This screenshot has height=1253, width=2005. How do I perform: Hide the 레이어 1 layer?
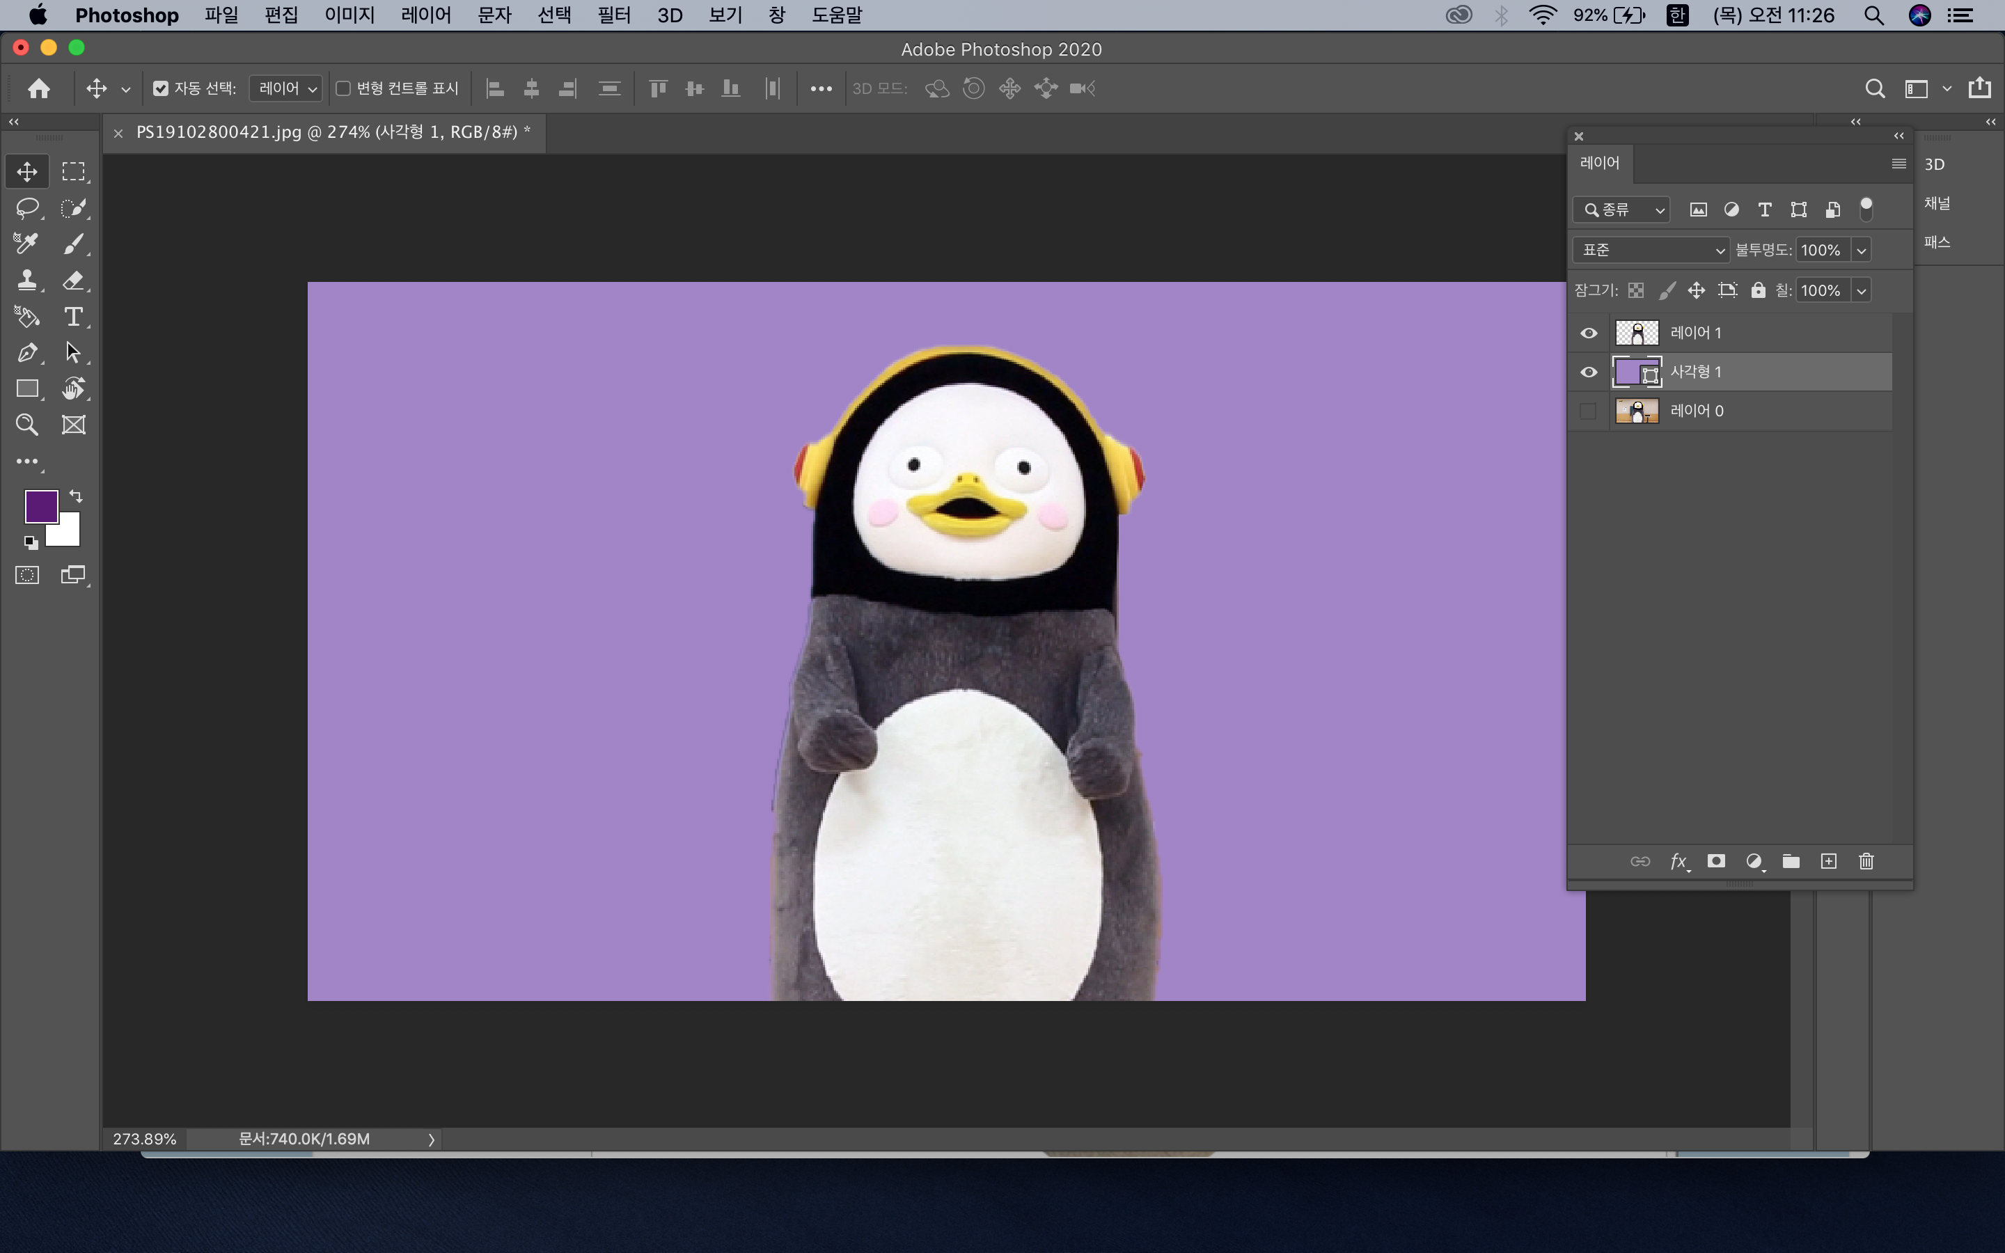coord(1588,333)
